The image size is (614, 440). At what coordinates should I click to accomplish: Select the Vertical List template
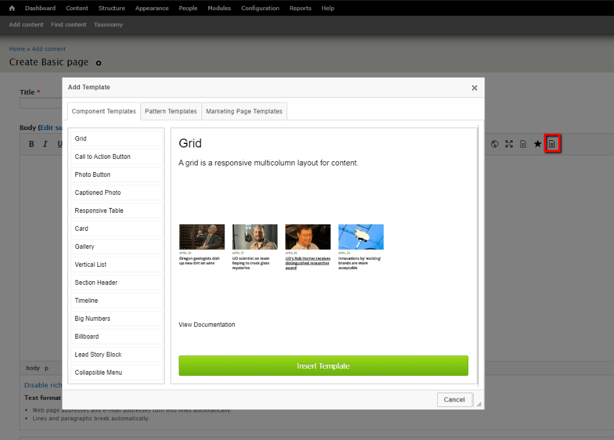coord(117,264)
